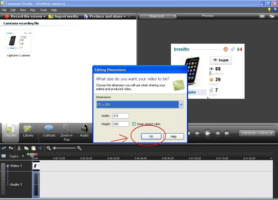Click the time display 0:00:00;00 / 0:00:02;24
The height and width of the screenshot is (200, 278).
pyautogui.click(x=257, y=133)
